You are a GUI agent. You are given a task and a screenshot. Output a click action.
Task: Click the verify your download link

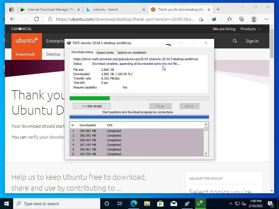click(46, 137)
